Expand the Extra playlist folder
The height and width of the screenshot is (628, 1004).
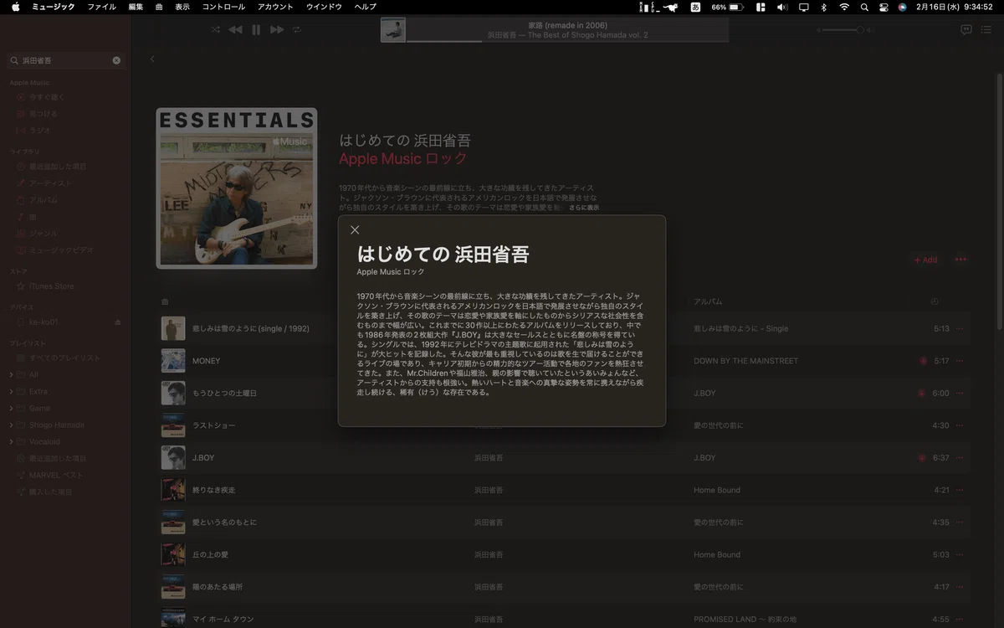[x=12, y=392]
